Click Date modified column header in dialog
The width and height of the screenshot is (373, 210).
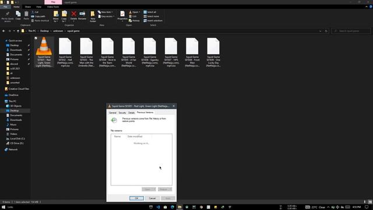[135, 136]
